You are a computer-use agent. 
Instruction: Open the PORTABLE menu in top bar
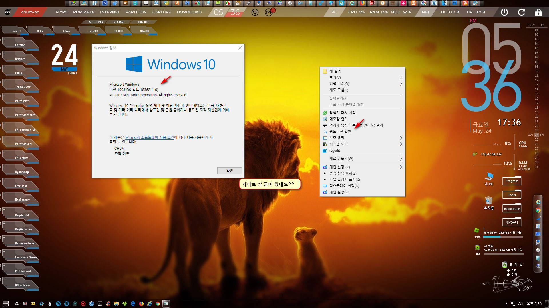pyautogui.click(x=84, y=12)
